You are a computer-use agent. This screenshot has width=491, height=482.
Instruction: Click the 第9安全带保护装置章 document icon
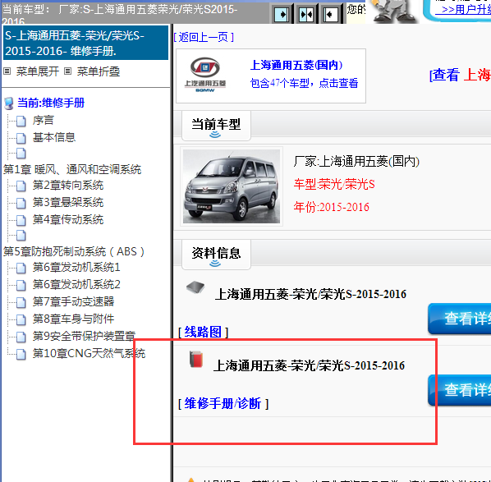[x=21, y=337]
